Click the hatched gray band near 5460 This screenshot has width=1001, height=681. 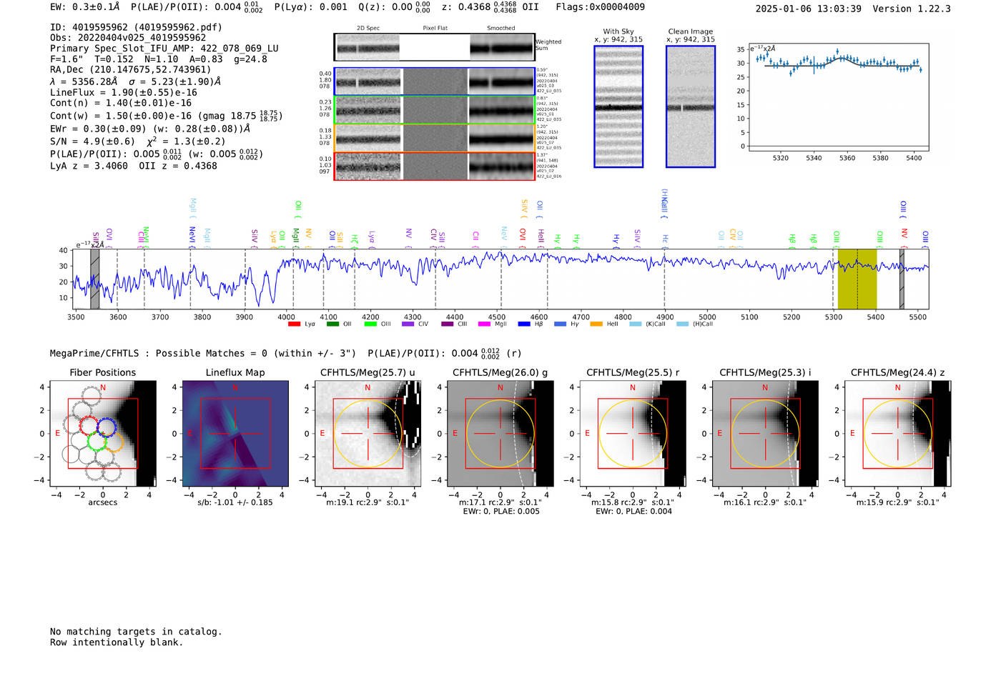[x=902, y=279]
